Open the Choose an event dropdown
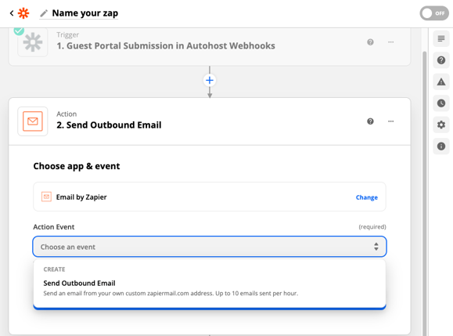The width and height of the screenshot is (453, 336). click(210, 247)
